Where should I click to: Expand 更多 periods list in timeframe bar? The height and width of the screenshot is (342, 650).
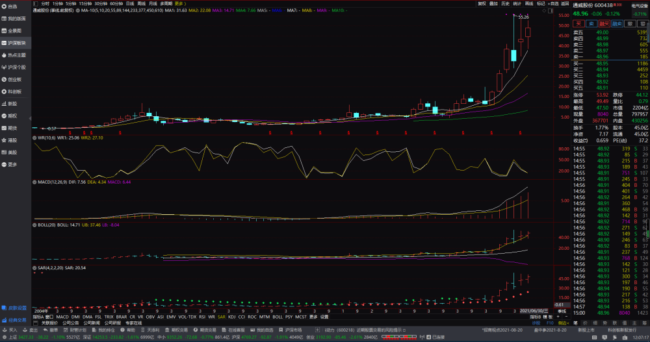click(179, 3)
